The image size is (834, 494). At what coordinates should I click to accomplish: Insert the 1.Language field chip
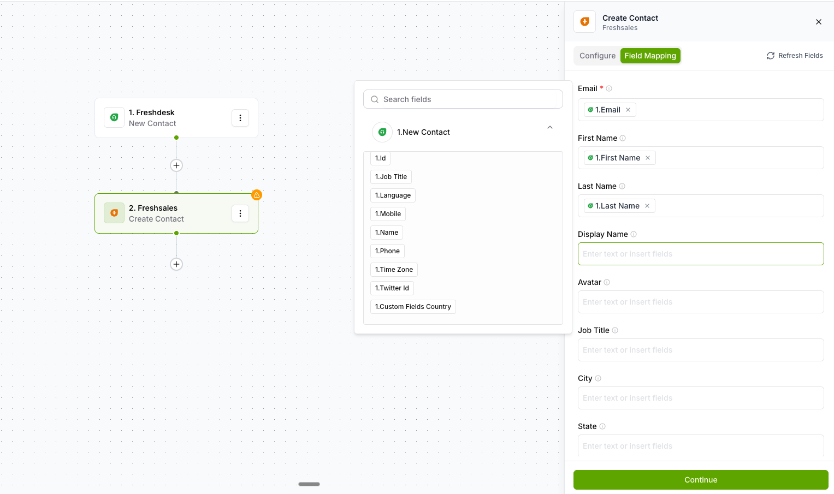(x=393, y=195)
